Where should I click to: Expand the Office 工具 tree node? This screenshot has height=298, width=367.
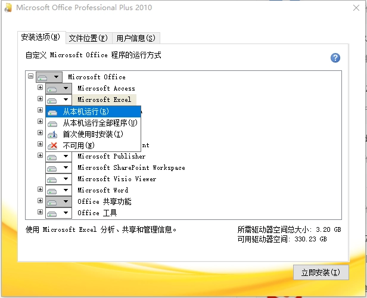tap(41, 213)
